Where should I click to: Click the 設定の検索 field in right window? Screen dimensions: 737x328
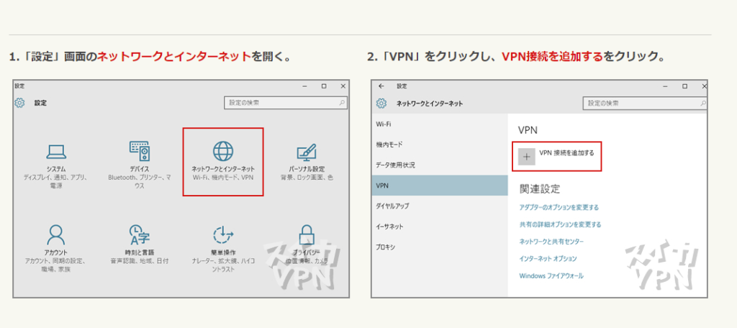[x=646, y=103]
